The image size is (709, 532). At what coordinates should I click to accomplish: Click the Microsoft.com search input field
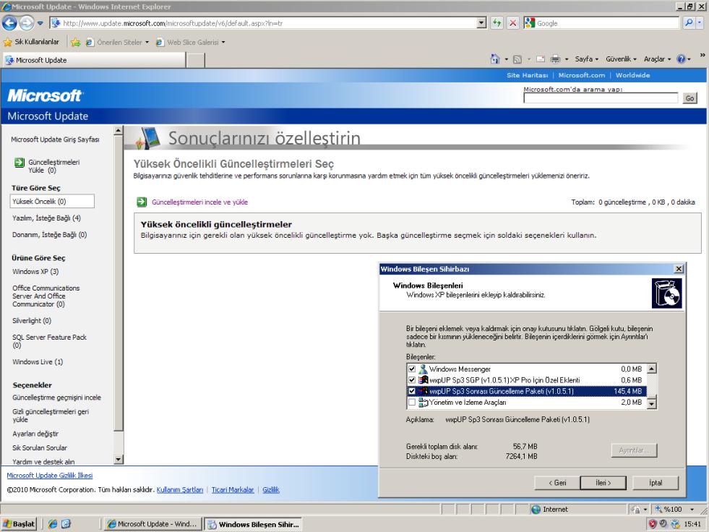coord(601,99)
